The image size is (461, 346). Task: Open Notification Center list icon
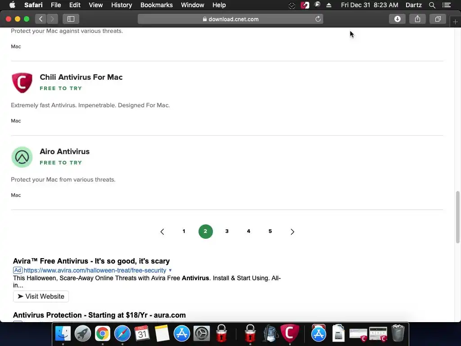[446, 5]
